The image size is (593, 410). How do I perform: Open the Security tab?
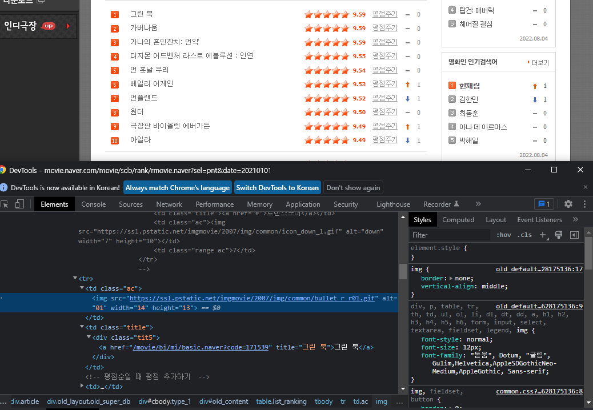[x=346, y=204]
